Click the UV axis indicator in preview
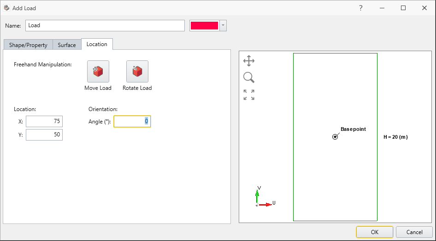Image resolution: width=436 pixels, height=241 pixels. tap(265, 197)
